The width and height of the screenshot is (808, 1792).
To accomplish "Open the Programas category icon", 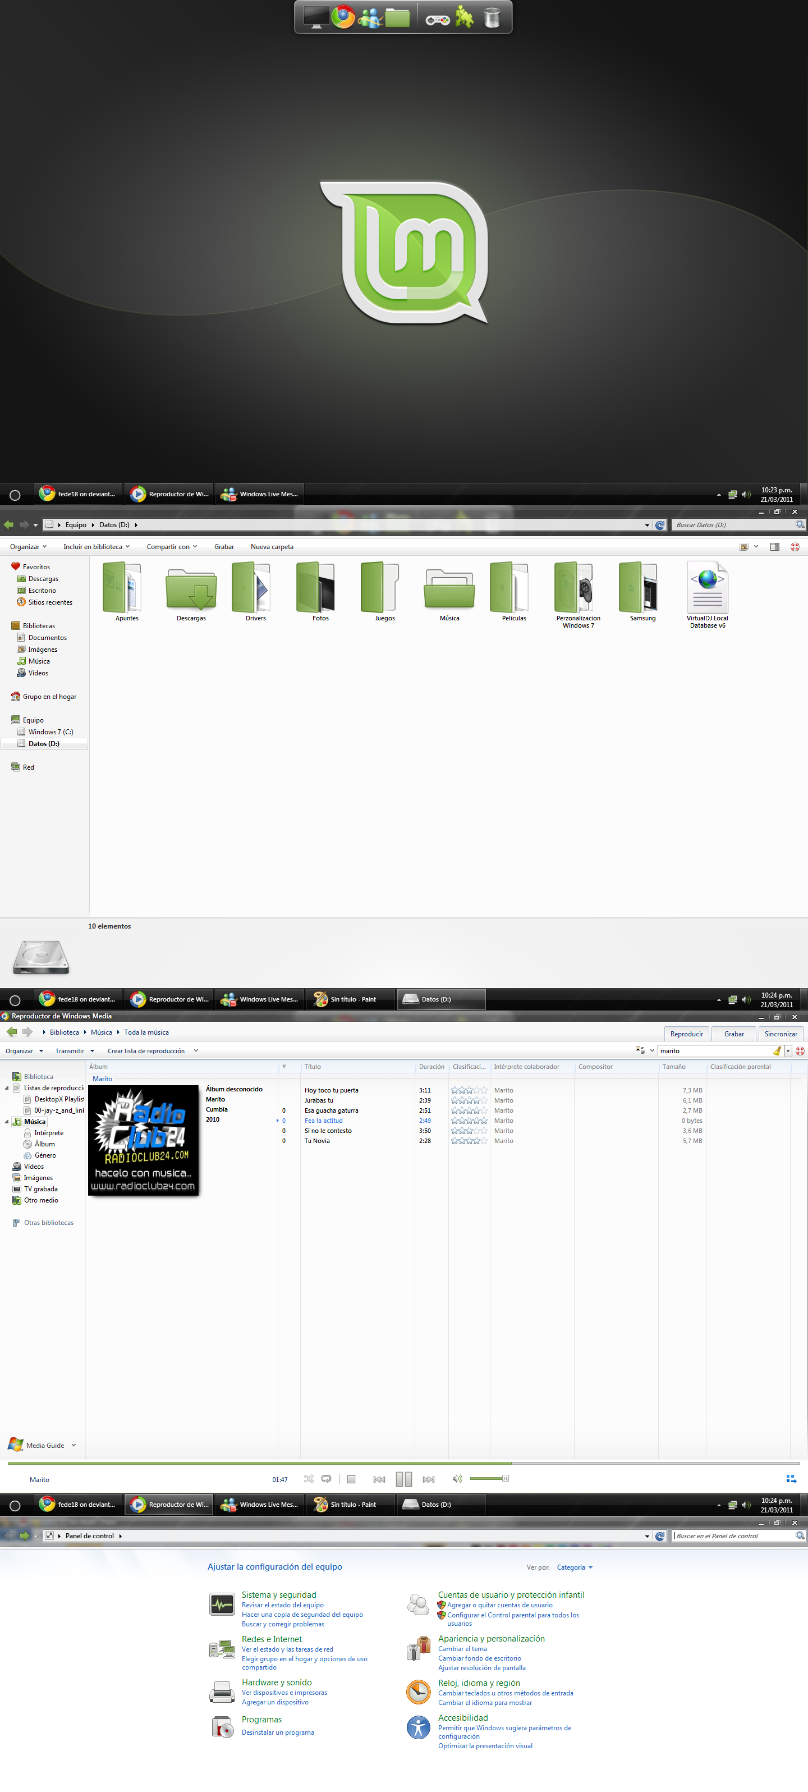I will tap(222, 1727).
